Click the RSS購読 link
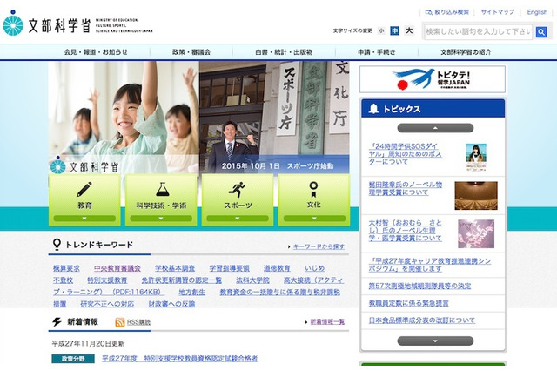This screenshot has height=371, width=557. click(138, 322)
